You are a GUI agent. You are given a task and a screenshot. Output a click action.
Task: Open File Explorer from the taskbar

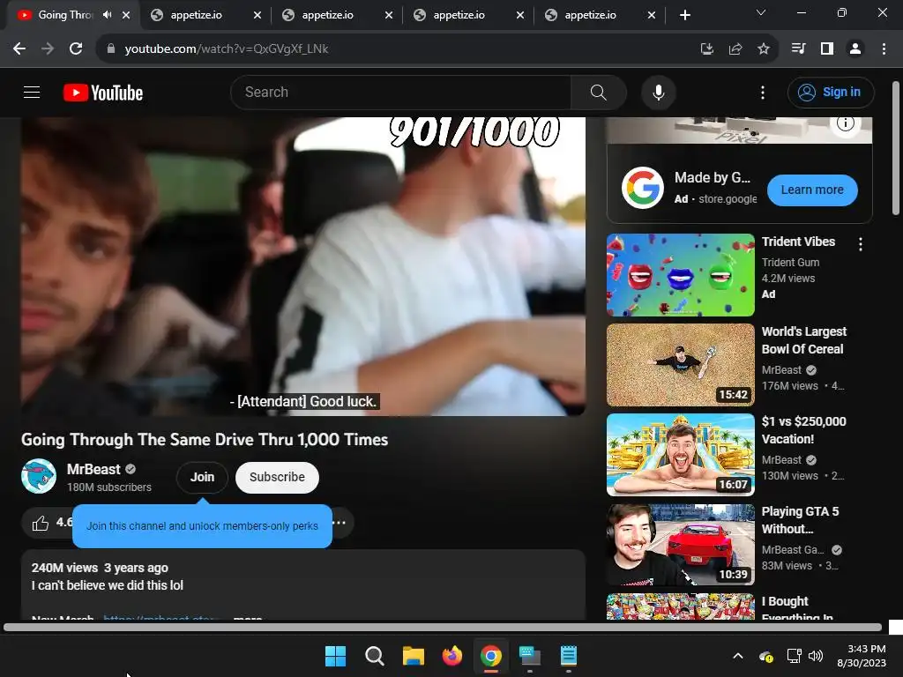(x=413, y=656)
